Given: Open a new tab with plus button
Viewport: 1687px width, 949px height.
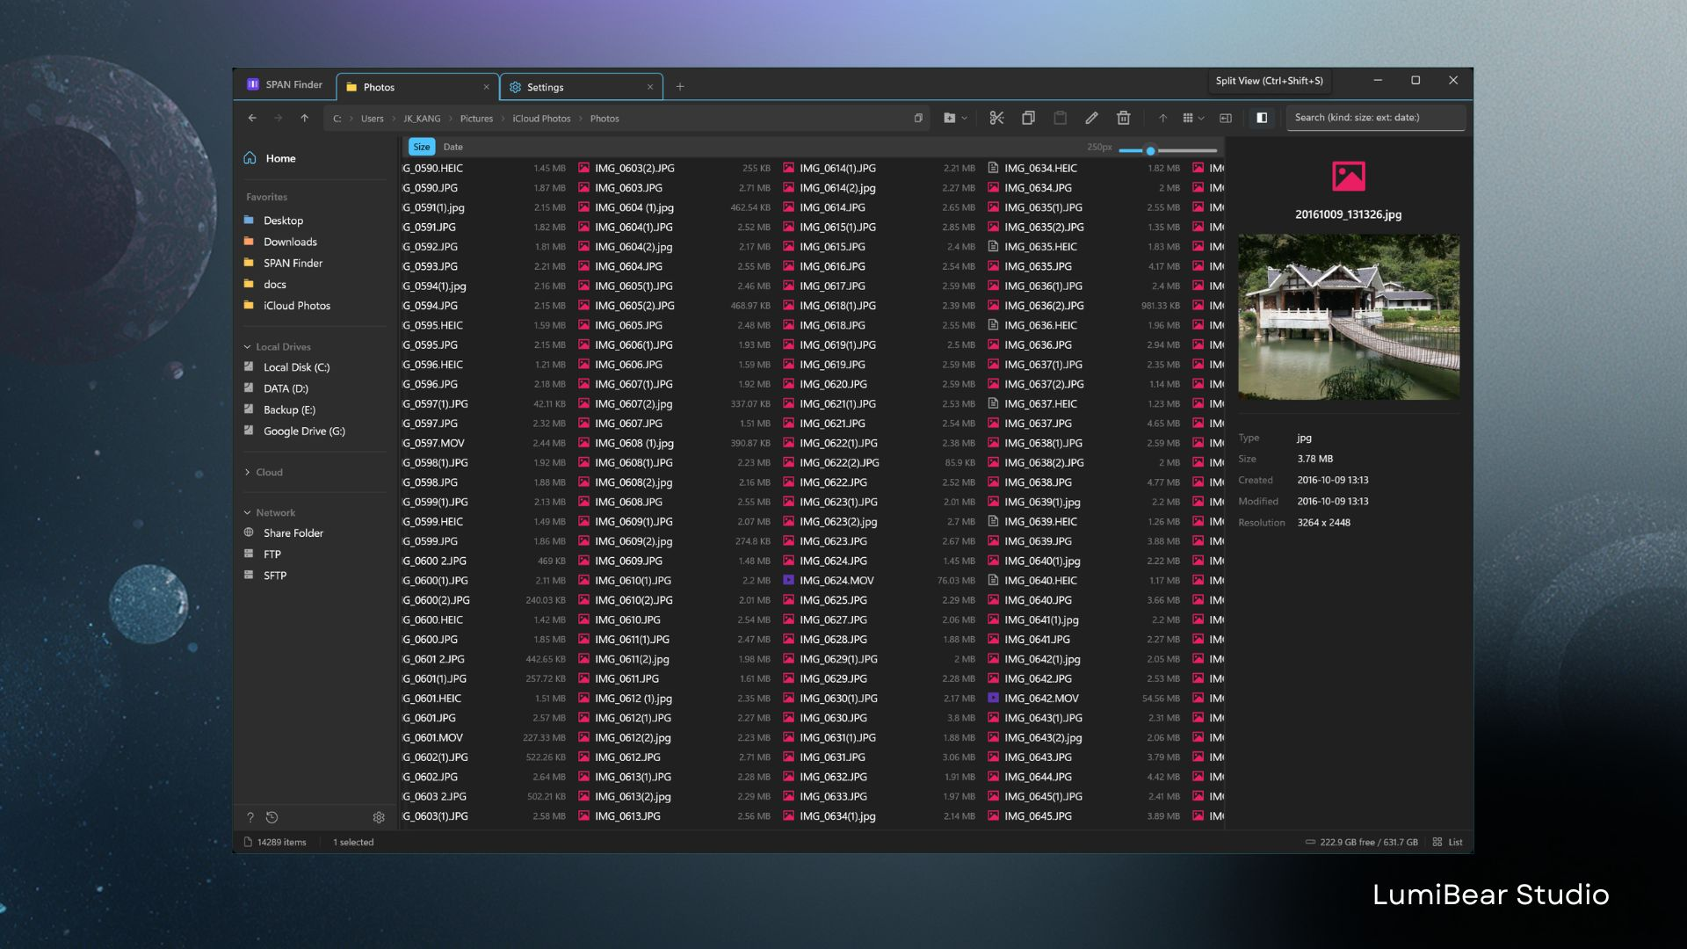Looking at the screenshot, I should (x=680, y=87).
